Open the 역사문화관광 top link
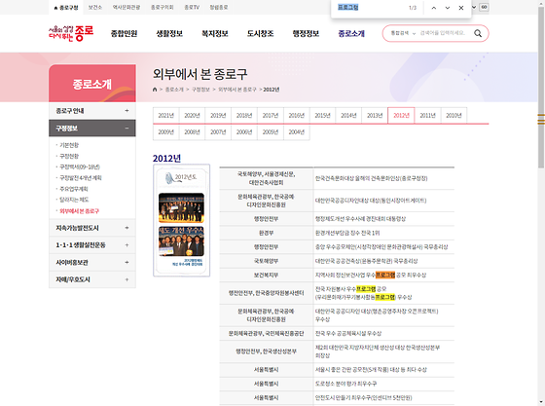The height and width of the screenshot is (406, 545). (127, 7)
